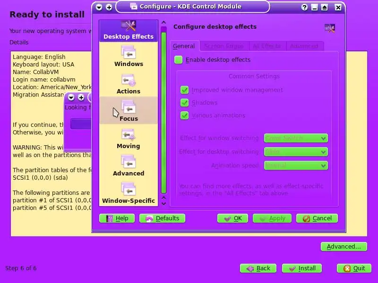Viewport: 378px width, 283px height.
Task: Toggle Improved window management checkbox
Action: 185,90
